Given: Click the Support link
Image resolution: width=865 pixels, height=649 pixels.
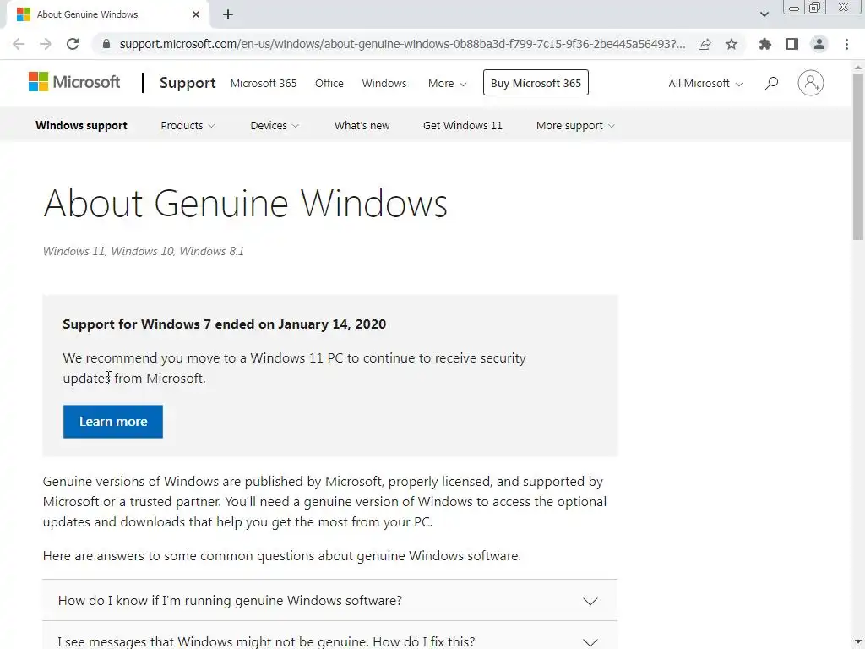Looking at the screenshot, I should [x=188, y=83].
